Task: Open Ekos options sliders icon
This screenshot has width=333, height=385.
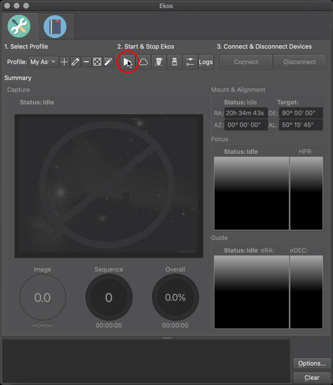Action: (x=190, y=62)
